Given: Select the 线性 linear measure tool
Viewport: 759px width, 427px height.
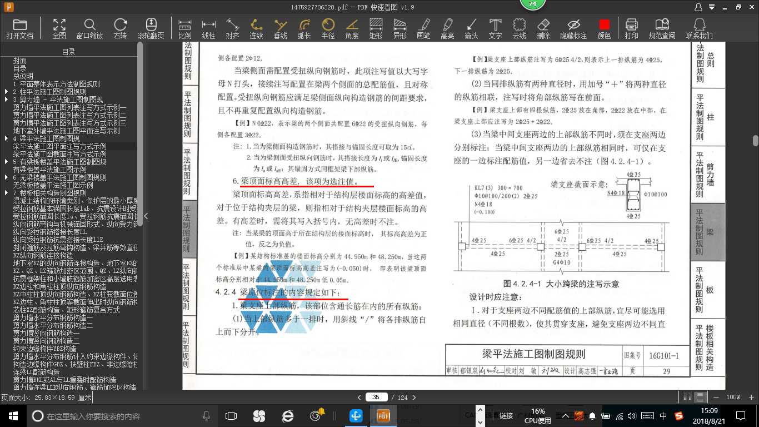Looking at the screenshot, I should 208,28.
